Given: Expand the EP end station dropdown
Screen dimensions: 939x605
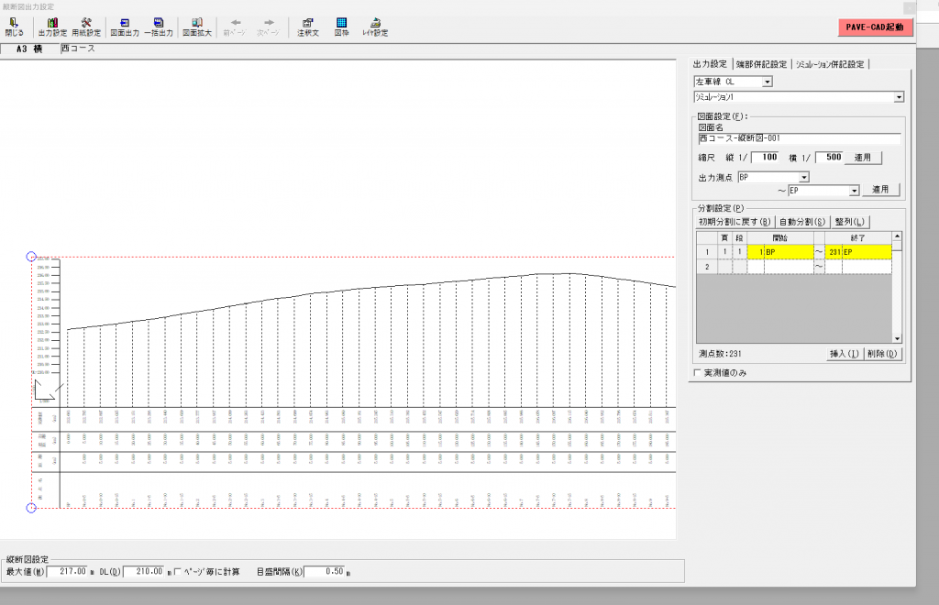Looking at the screenshot, I should point(854,191).
